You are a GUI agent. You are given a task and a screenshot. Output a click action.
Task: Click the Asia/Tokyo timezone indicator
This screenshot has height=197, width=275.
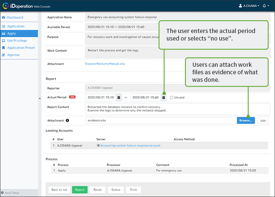point(10,193)
